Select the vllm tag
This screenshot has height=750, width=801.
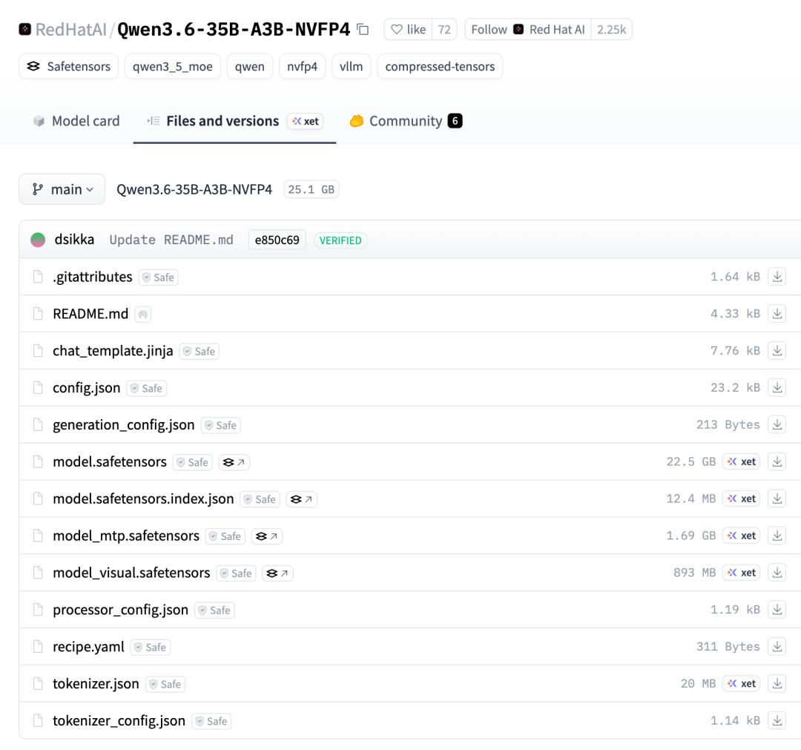351,67
